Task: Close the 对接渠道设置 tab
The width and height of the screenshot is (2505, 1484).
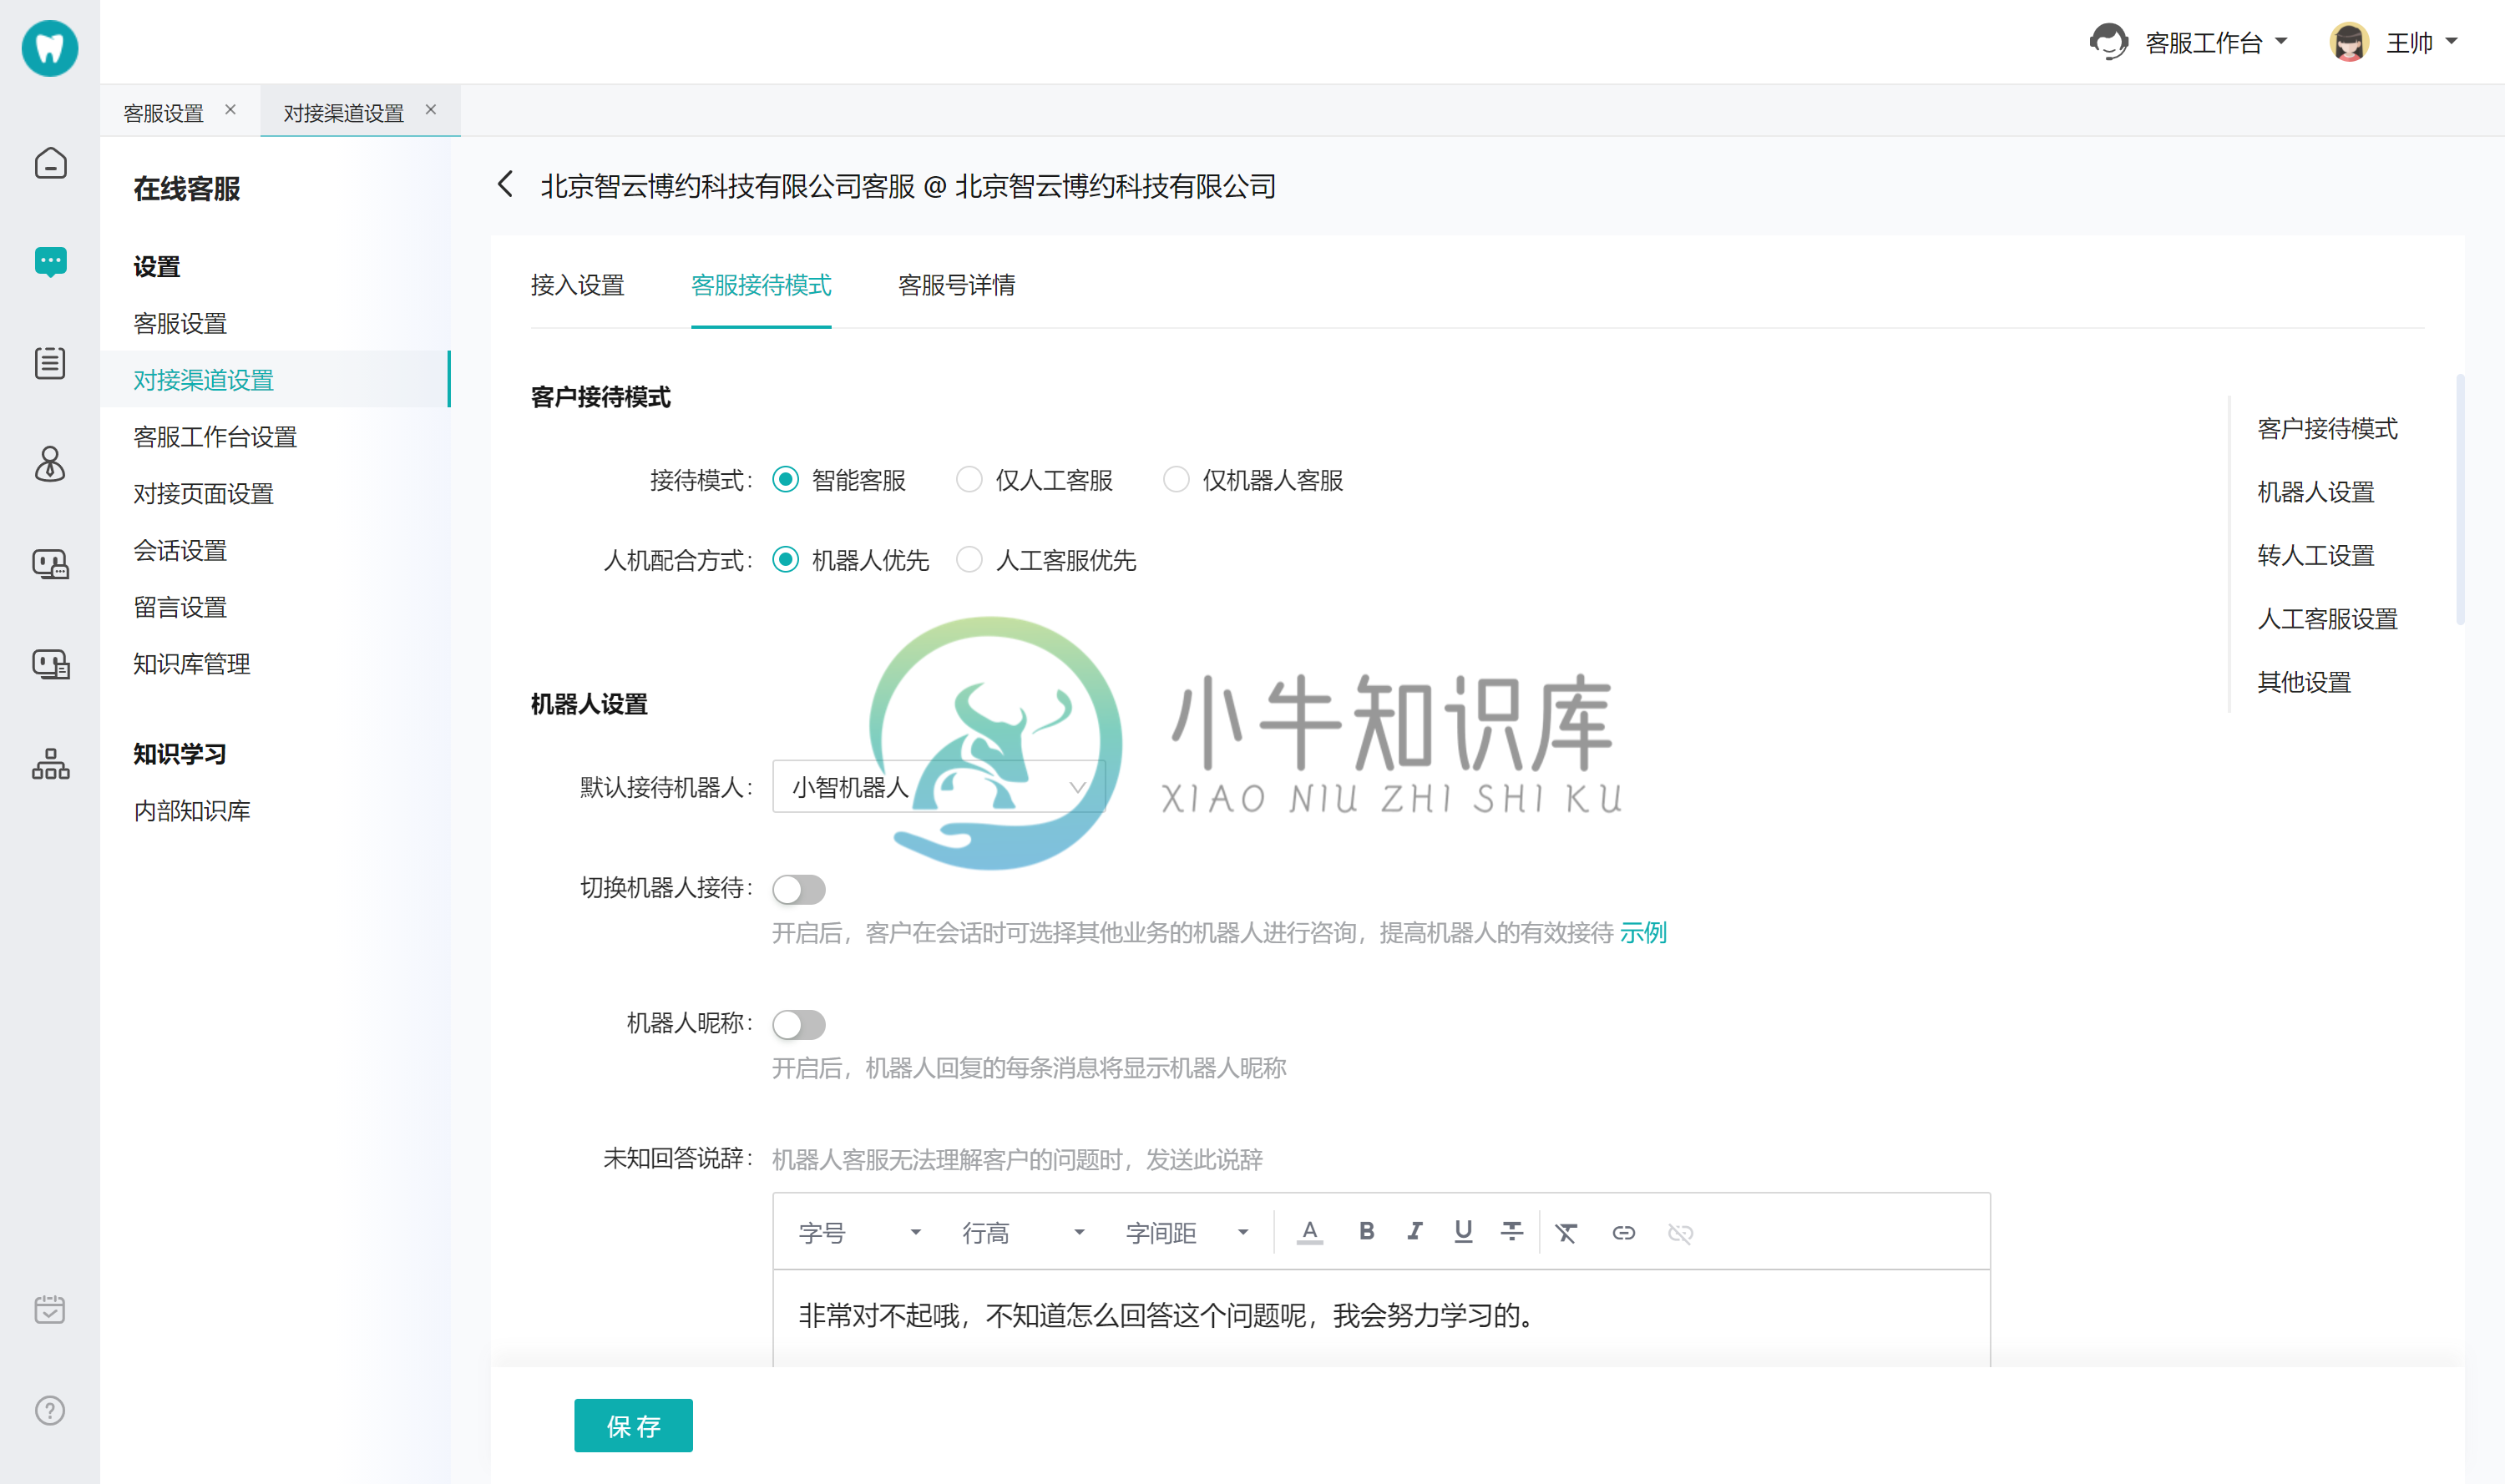Action: coord(431,110)
